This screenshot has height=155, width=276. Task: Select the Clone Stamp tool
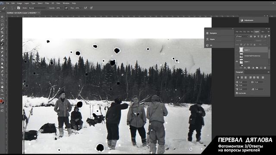click(2, 48)
